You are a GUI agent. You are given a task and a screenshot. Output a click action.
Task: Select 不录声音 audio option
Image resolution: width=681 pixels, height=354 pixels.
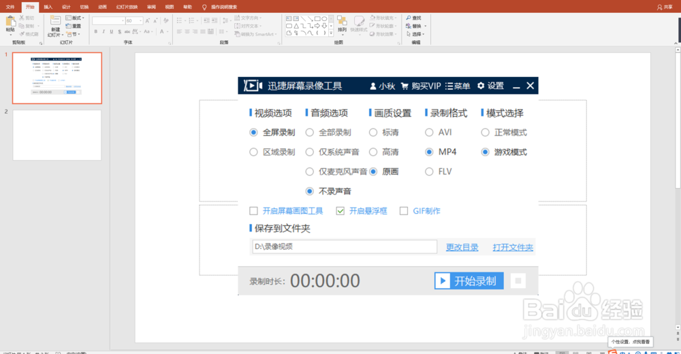pyautogui.click(x=310, y=191)
